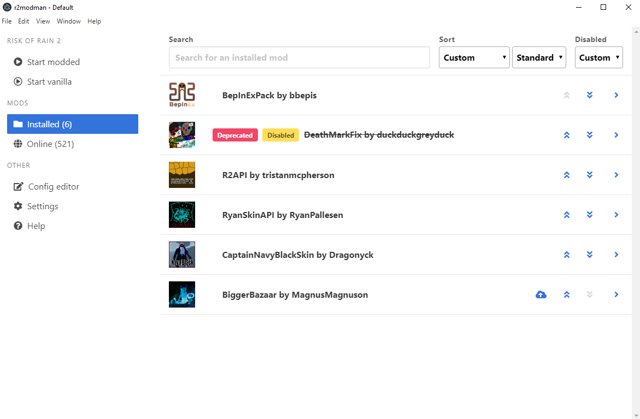Open the Settings page
640x419 pixels.
click(x=73, y=206)
